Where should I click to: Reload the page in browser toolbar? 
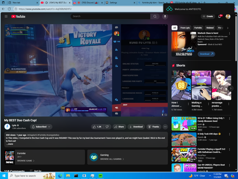pos(9,9)
